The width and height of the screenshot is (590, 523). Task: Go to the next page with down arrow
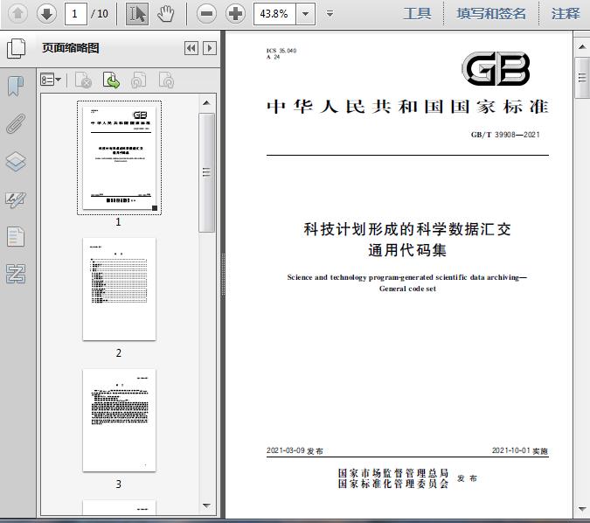[46, 14]
